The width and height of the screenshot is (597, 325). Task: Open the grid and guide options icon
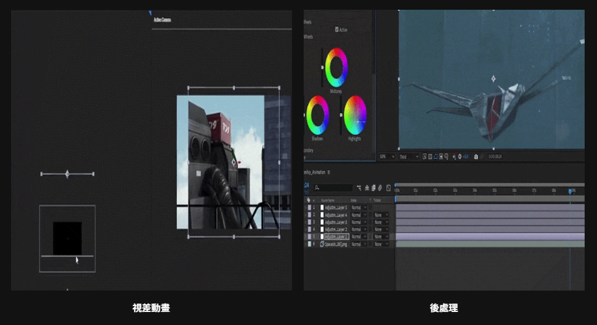click(x=446, y=157)
